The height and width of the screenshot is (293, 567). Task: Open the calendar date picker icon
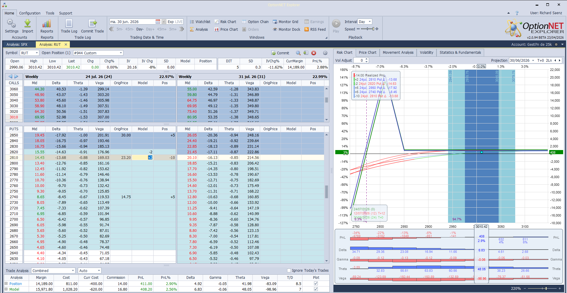tap(158, 22)
